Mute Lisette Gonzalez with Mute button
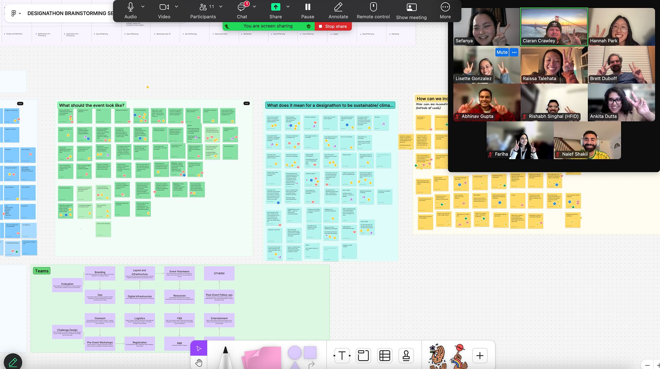Image resolution: width=660 pixels, height=369 pixels. pyautogui.click(x=502, y=52)
